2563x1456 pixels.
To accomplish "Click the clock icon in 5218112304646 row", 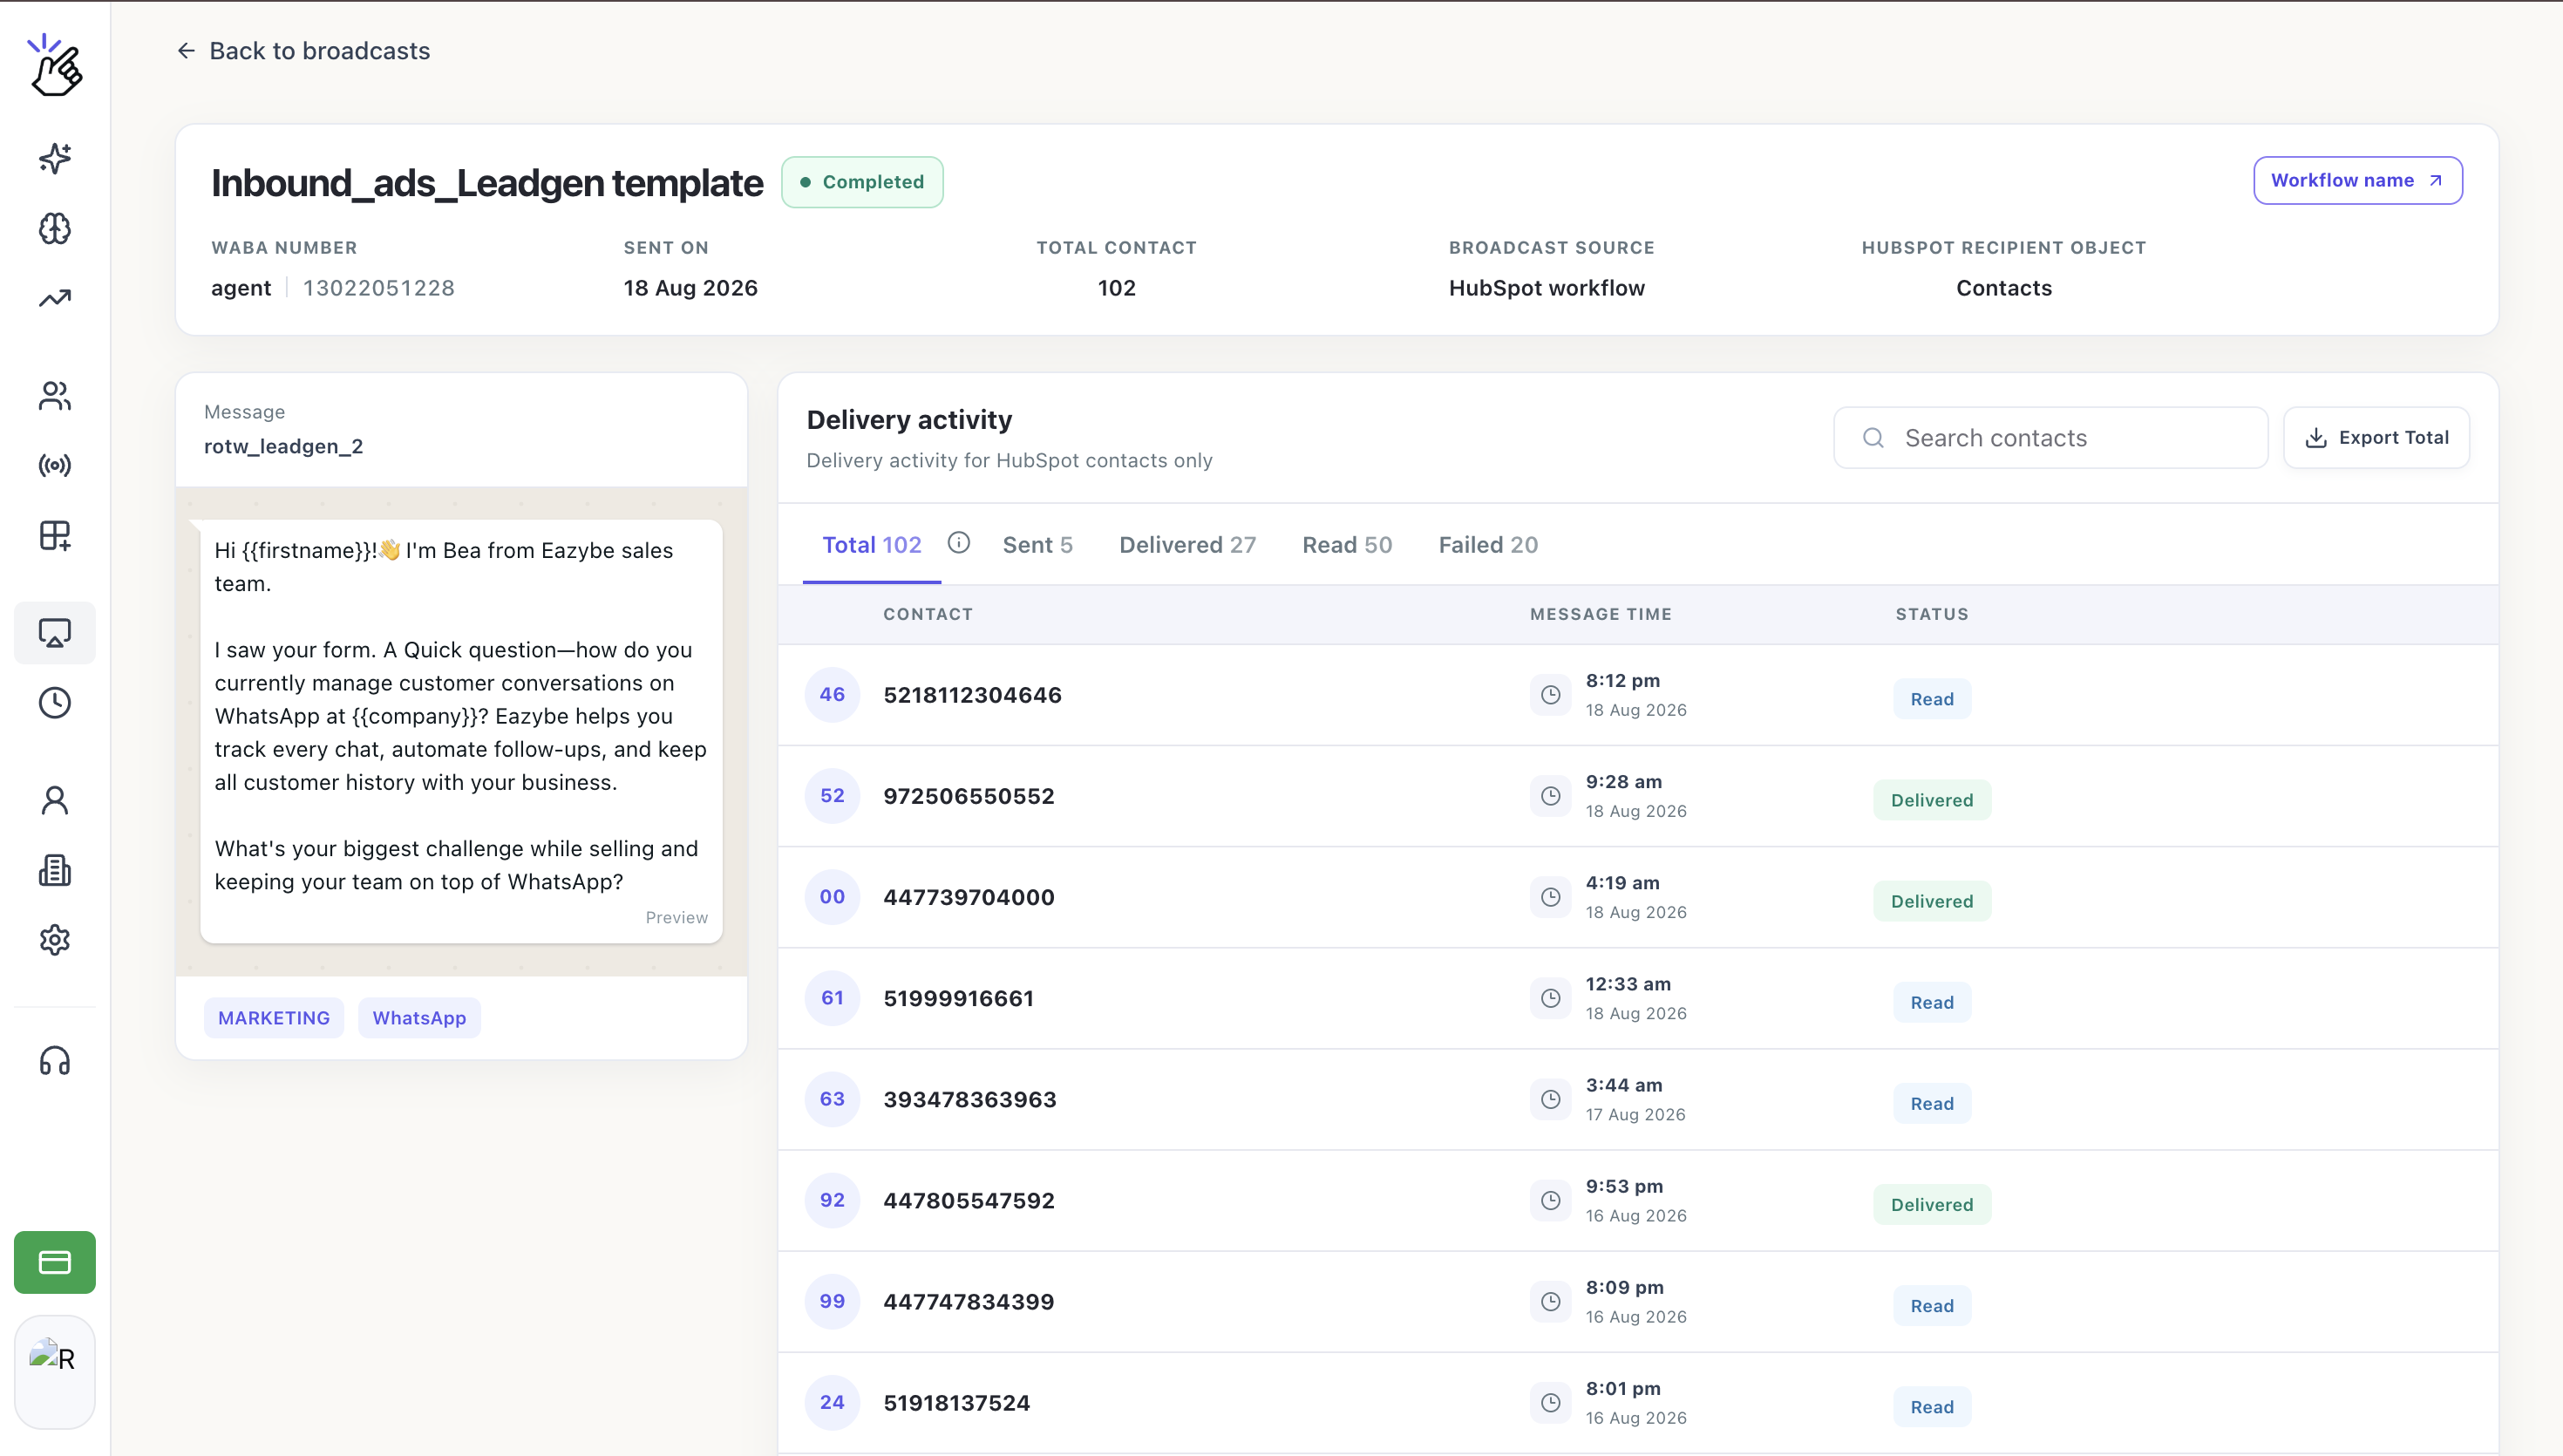I will coord(1550,695).
